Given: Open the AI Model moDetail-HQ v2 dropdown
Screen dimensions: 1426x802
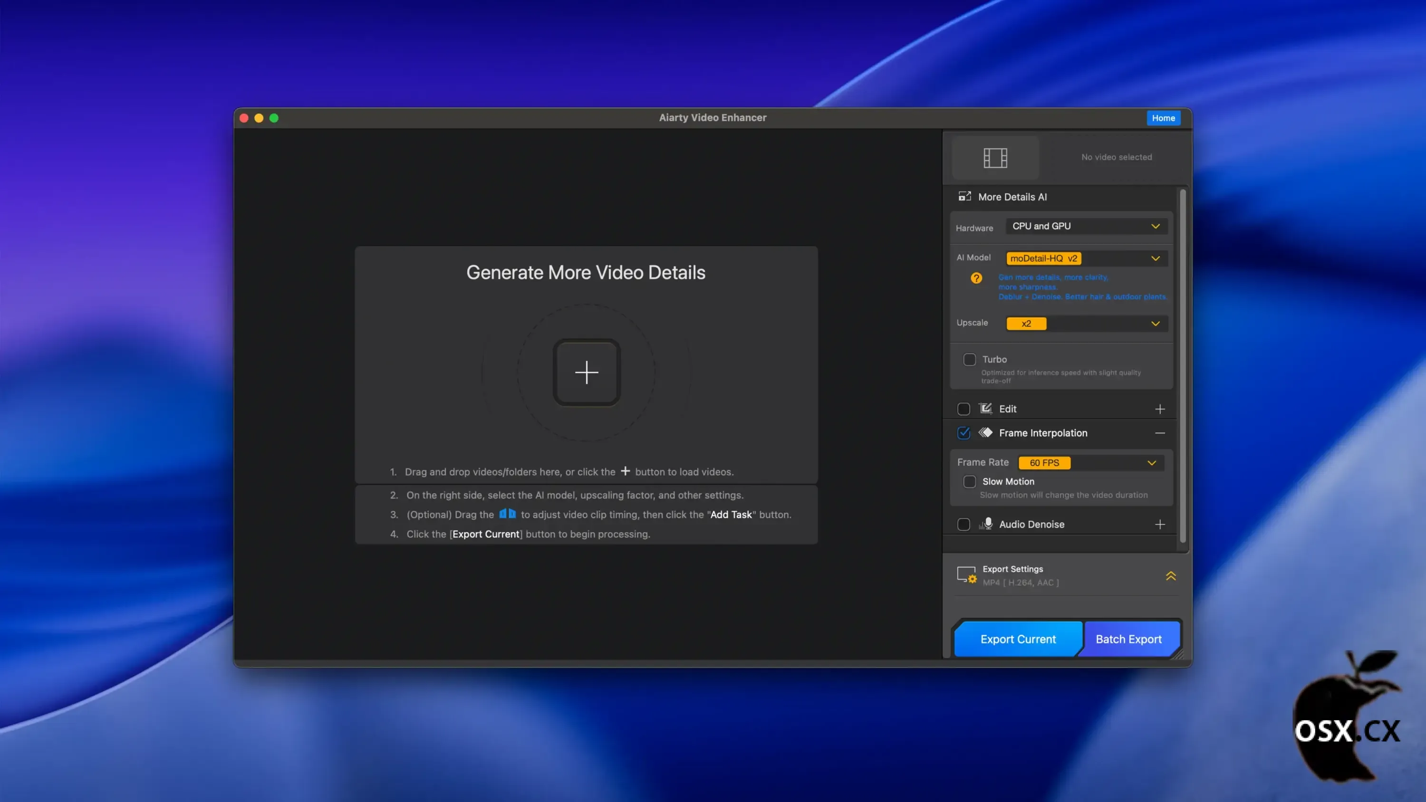Looking at the screenshot, I should pyautogui.click(x=1086, y=258).
